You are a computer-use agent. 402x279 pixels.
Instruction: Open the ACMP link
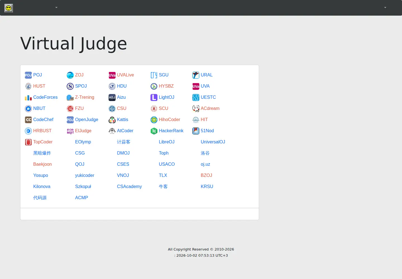pos(82,198)
